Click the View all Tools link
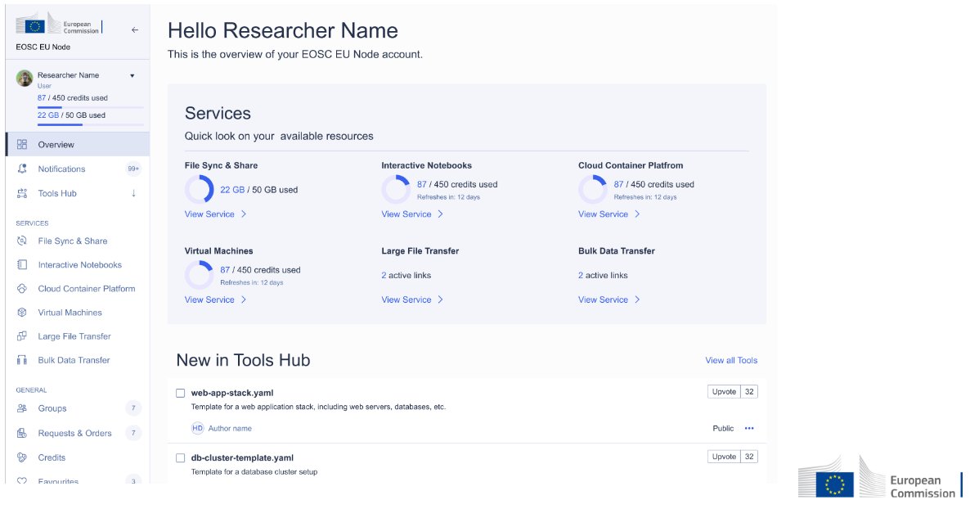This screenshot has height=518, width=979. click(731, 360)
